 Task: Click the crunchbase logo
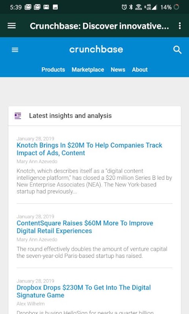tap(96, 49)
